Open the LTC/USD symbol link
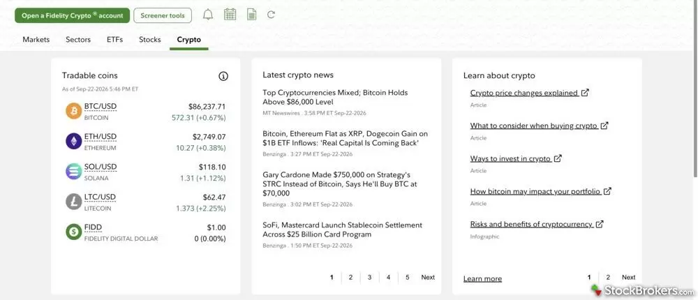This screenshot has width=698, height=300. point(100,197)
